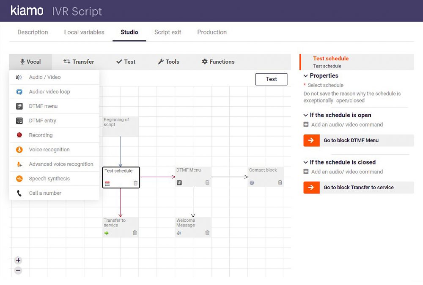
Task: Click plus icon under schedule is open
Action: (x=306, y=124)
